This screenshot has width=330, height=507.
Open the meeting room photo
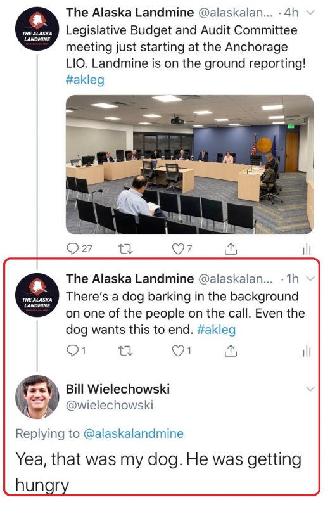[x=190, y=165]
